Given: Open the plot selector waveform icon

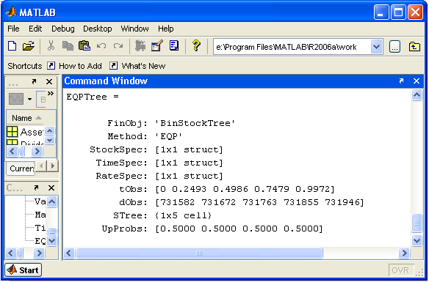Looking at the screenshot, I should 16,99.
